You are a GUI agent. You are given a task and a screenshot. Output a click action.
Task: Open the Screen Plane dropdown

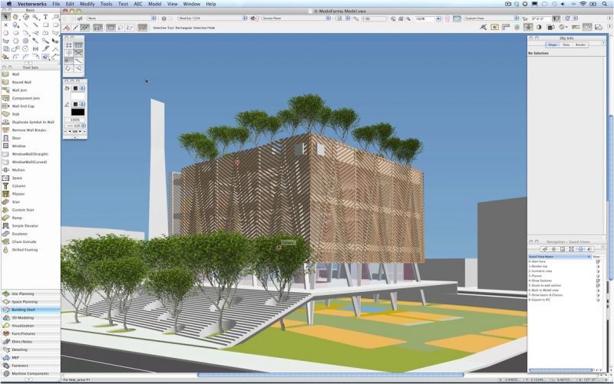coord(295,17)
